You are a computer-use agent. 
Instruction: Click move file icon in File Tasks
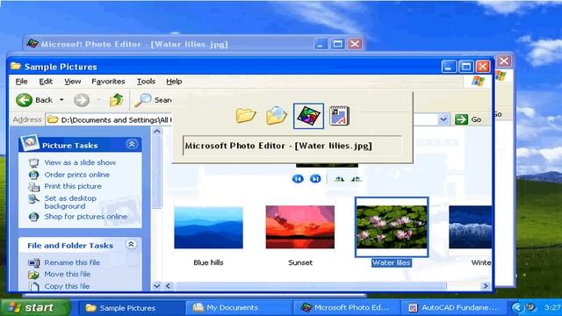click(33, 275)
